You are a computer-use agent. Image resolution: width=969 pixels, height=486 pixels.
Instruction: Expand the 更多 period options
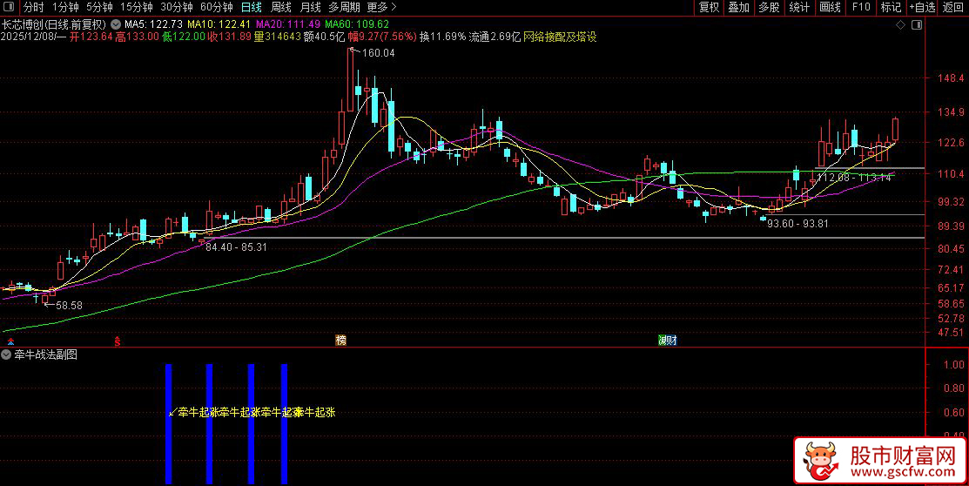[381, 8]
